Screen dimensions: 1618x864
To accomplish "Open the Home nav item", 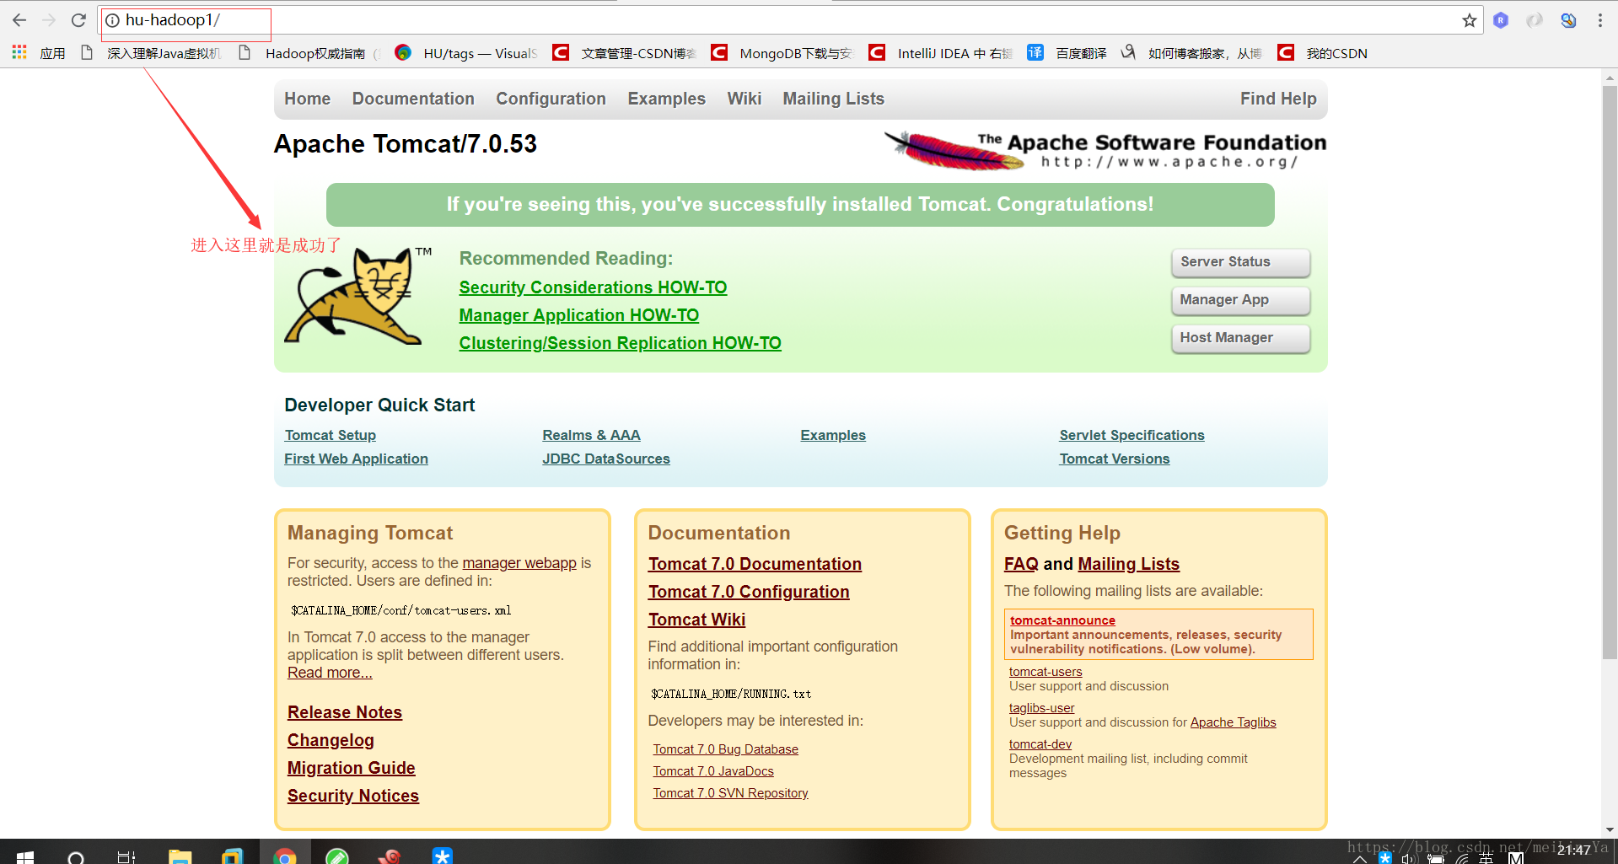I will pyautogui.click(x=307, y=99).
